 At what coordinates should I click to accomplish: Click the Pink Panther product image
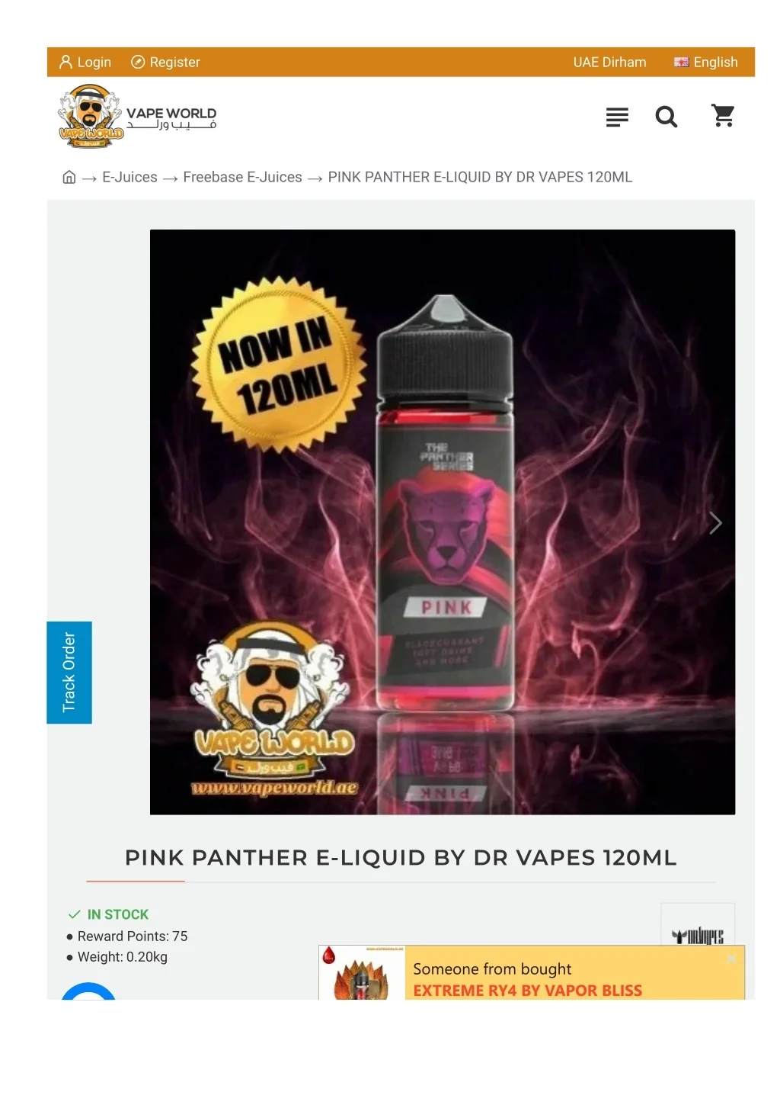443,522
